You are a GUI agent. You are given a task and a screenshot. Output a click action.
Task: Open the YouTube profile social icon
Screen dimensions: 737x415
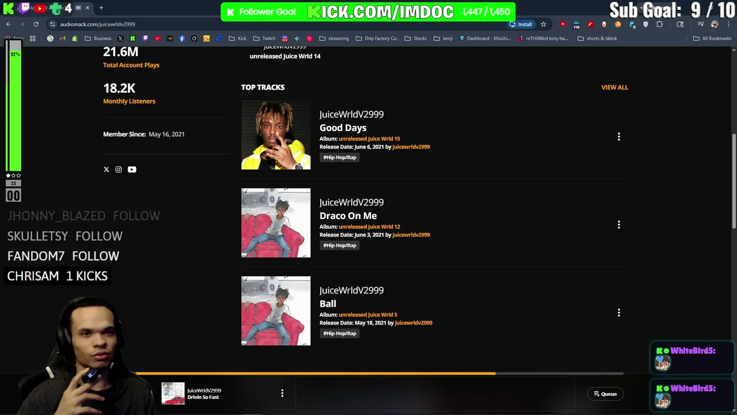132,169
